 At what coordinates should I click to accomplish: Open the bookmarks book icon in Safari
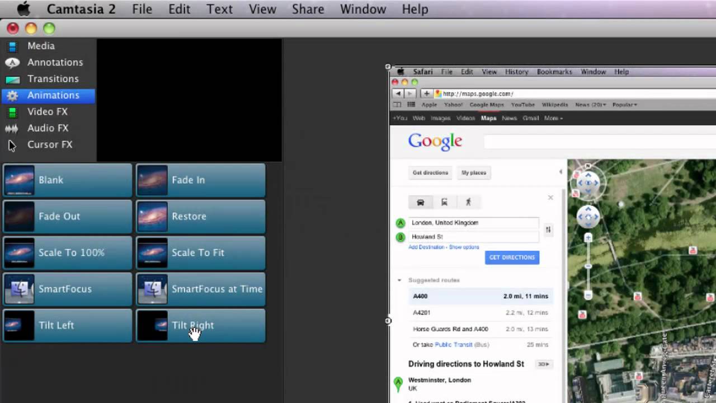[397, 105]
